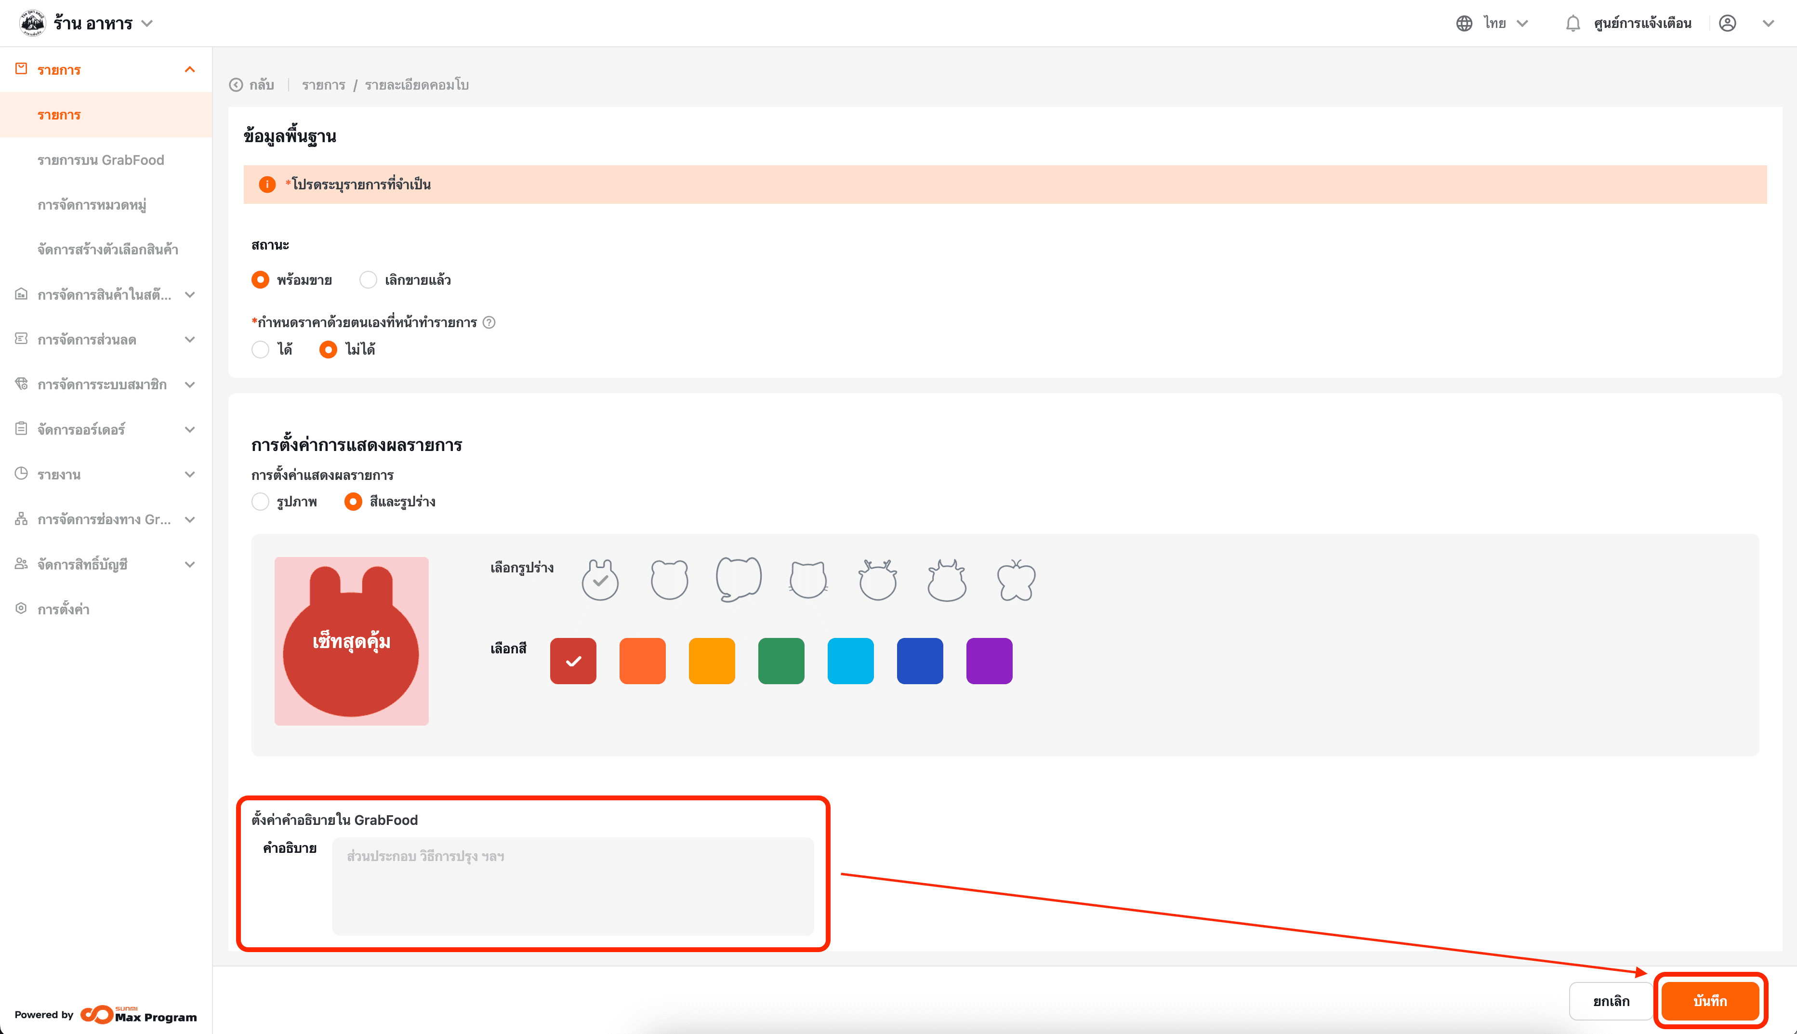
Task: Click the ยกเลิก cancel button
Action: [1610, 1001]
